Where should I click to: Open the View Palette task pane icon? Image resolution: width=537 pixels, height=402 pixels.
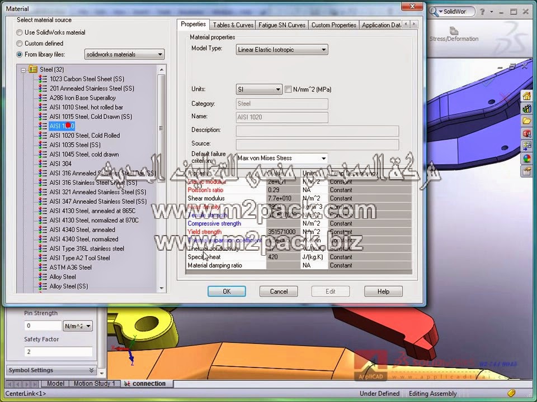click(527, 146)
